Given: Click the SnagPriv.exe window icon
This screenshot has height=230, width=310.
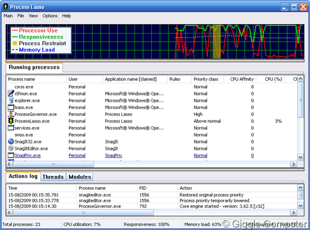Looking at the screenshot, I should pos(11,155).
